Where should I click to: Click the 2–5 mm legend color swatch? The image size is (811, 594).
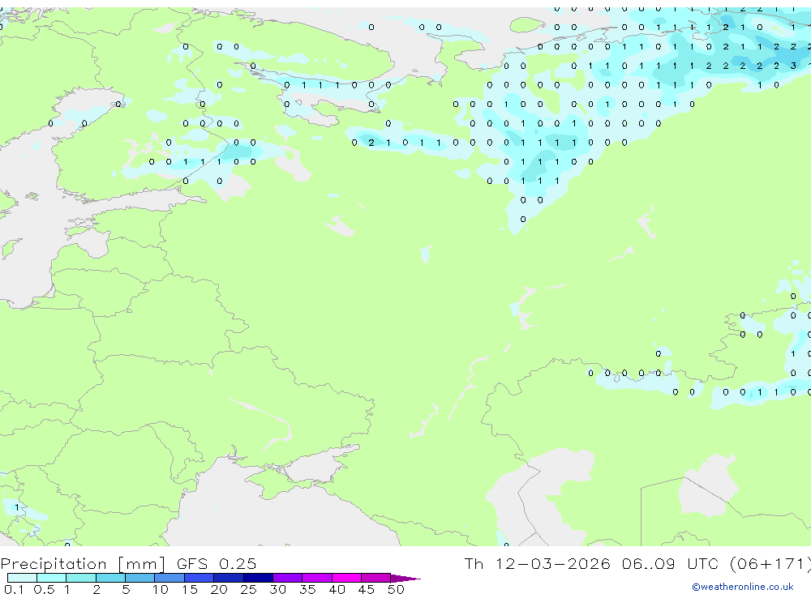click(x=110, y=578)
